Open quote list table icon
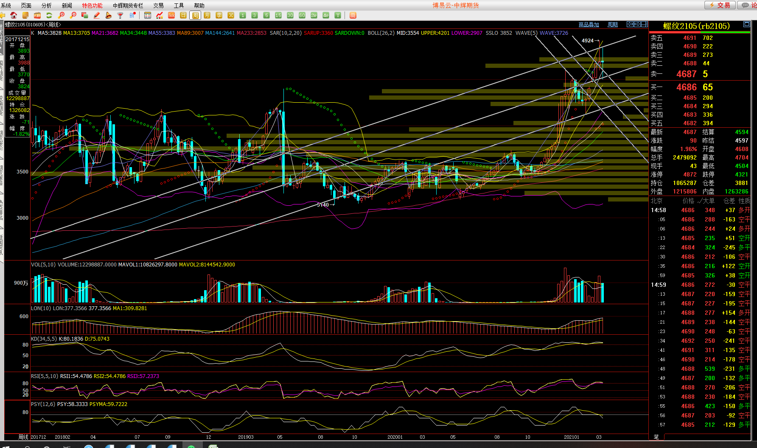This screenshot has width=757, height=448. [x=148, y=15]
